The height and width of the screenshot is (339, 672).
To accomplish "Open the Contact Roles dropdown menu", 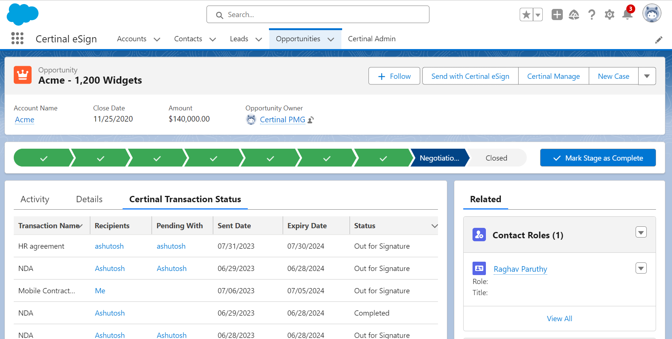I will click(x=641, y=232).
